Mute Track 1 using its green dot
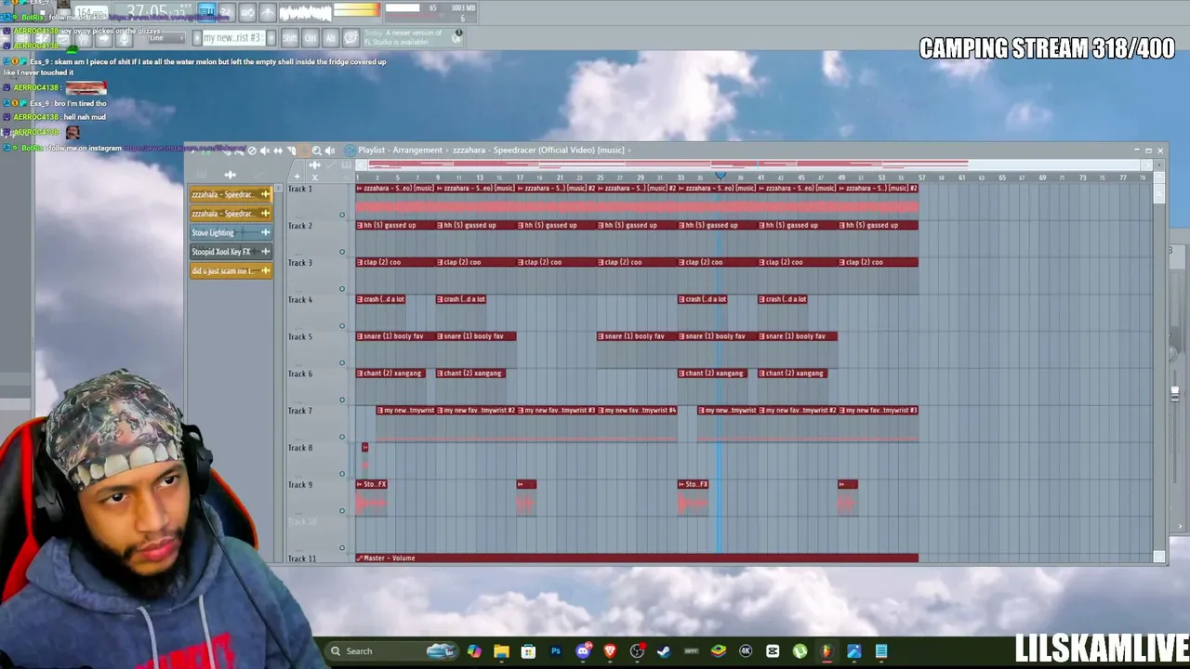The image size is (1190, 669). (x=342, y=215)
